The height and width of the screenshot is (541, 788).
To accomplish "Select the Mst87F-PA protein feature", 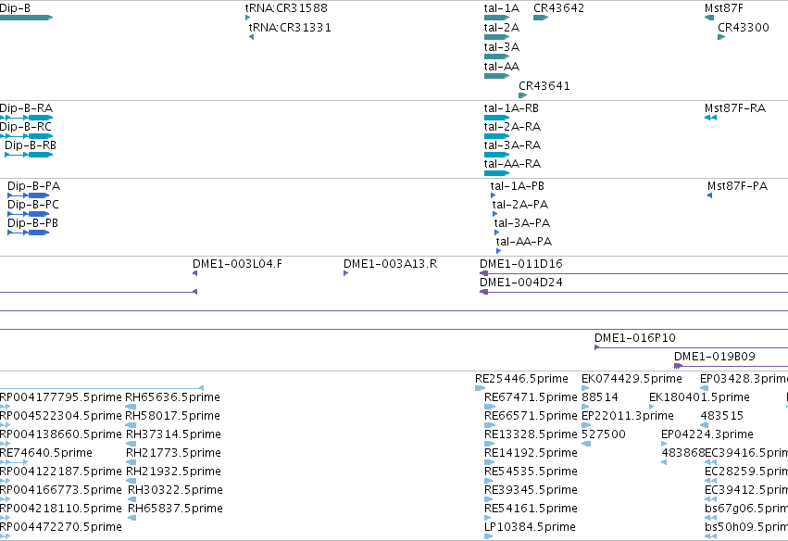I will coord(709,195).
